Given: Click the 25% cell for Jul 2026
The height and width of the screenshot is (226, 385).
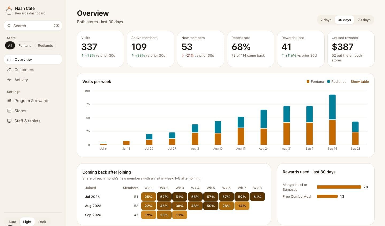Looking at the screenshot, I should [x=149, y=197].
